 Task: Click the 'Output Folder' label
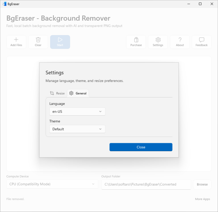pyautogui.click(x=111, y=176)
